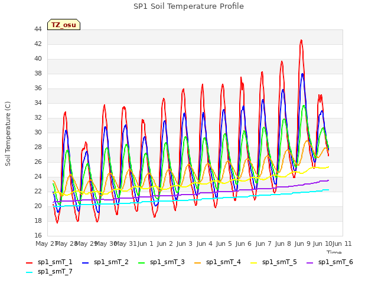The image size is (378, 283).
Task: Click the yellow sp1_smT_5 line's right end
Action: 328,167
